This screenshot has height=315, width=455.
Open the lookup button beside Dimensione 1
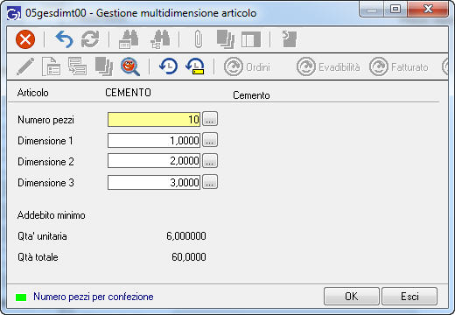point(210,140)
